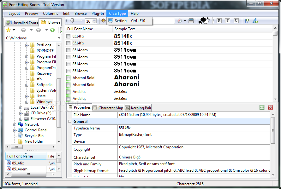The height and width of the screenshot is (189, 281).
Task: Expand the Users folder node
Action: 27,97
